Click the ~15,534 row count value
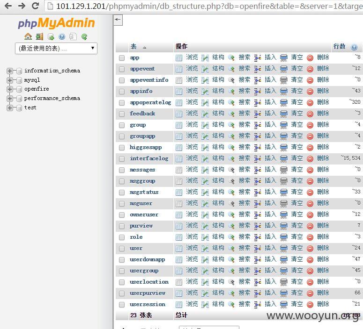The image size is (363, 329). [350, 158]
